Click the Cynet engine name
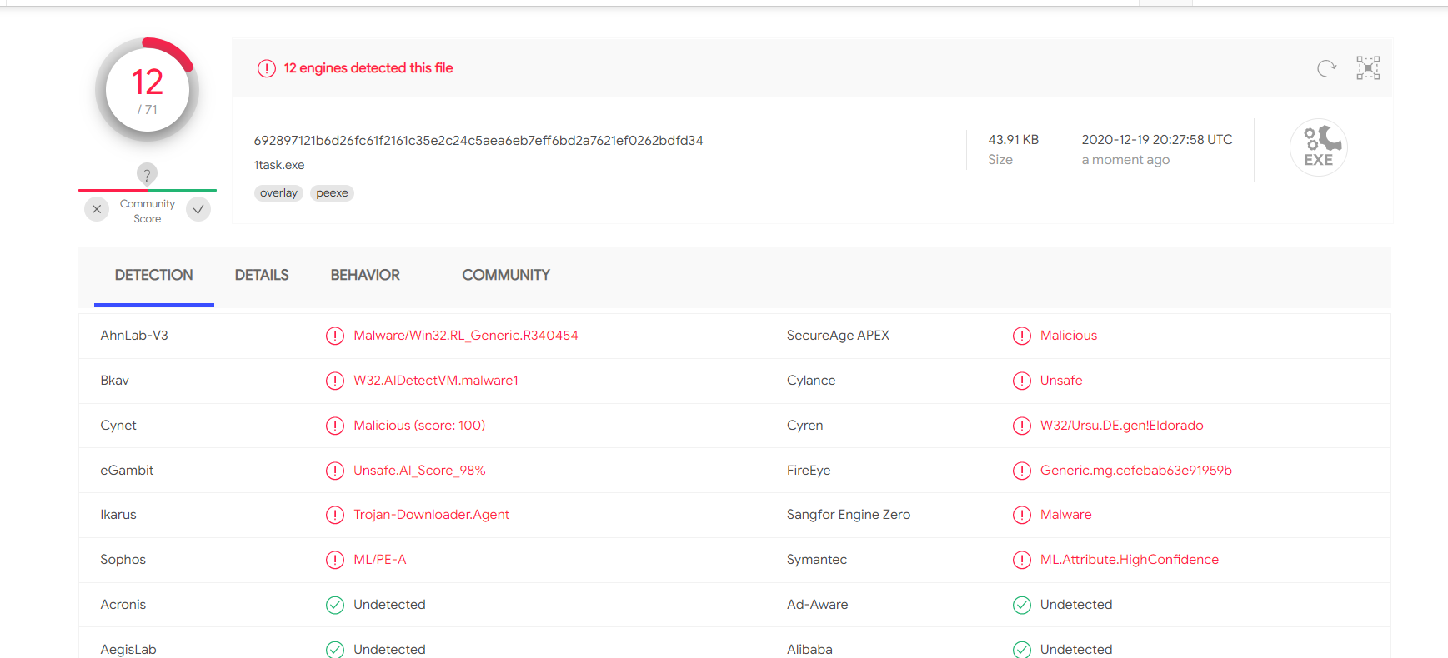The height and width of the screenshot is (658, 1448). 118,426
